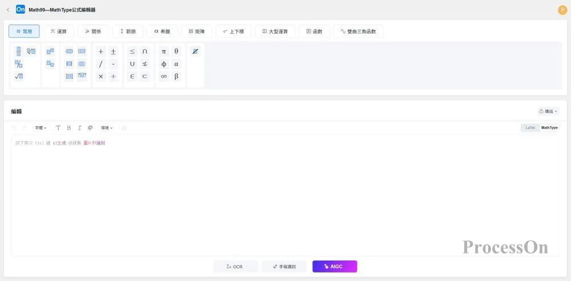
Task: Click the OCR button
Action: (235, 267)
